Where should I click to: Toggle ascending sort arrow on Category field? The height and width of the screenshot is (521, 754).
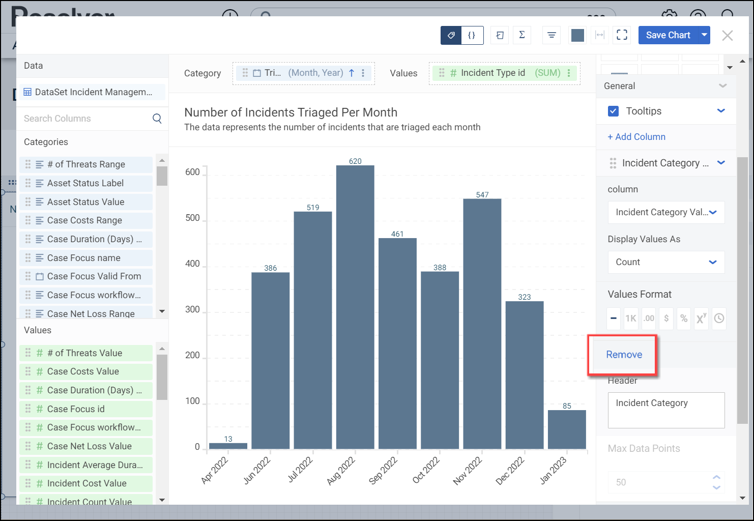352,73
